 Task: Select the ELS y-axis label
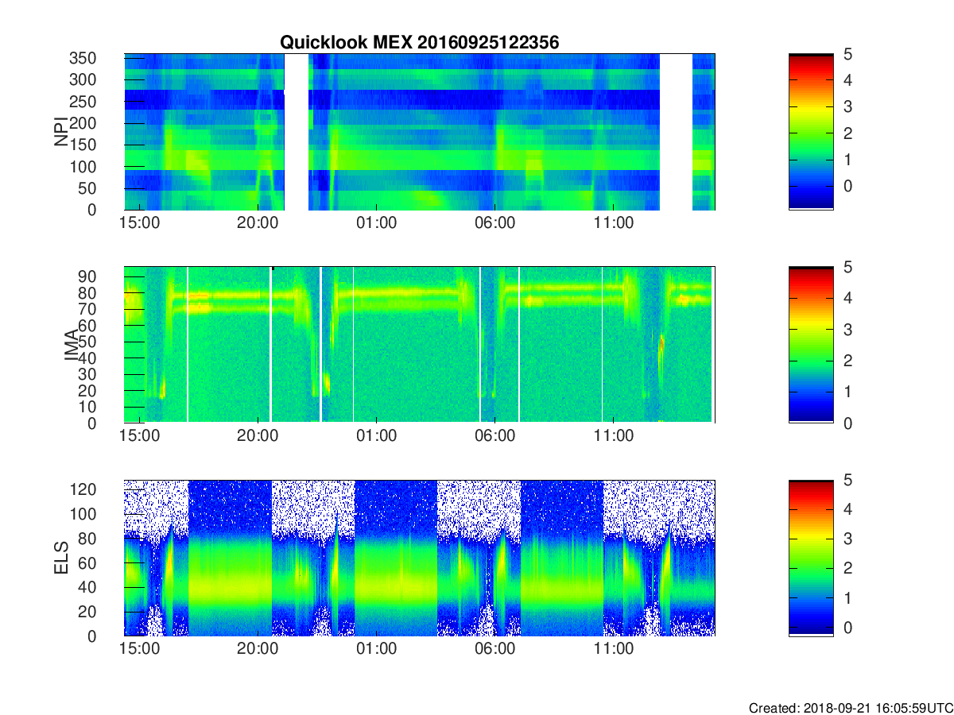click(61, 558)
